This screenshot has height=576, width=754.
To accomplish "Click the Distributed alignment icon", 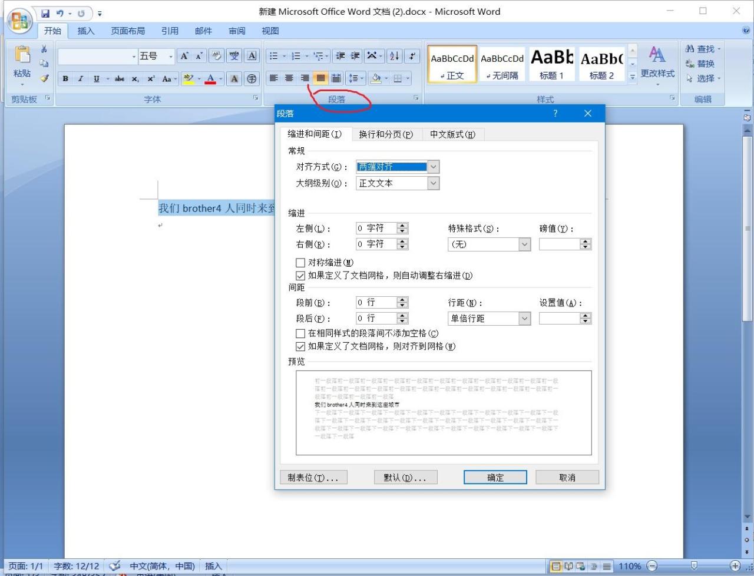I will (x=336, y=78).
